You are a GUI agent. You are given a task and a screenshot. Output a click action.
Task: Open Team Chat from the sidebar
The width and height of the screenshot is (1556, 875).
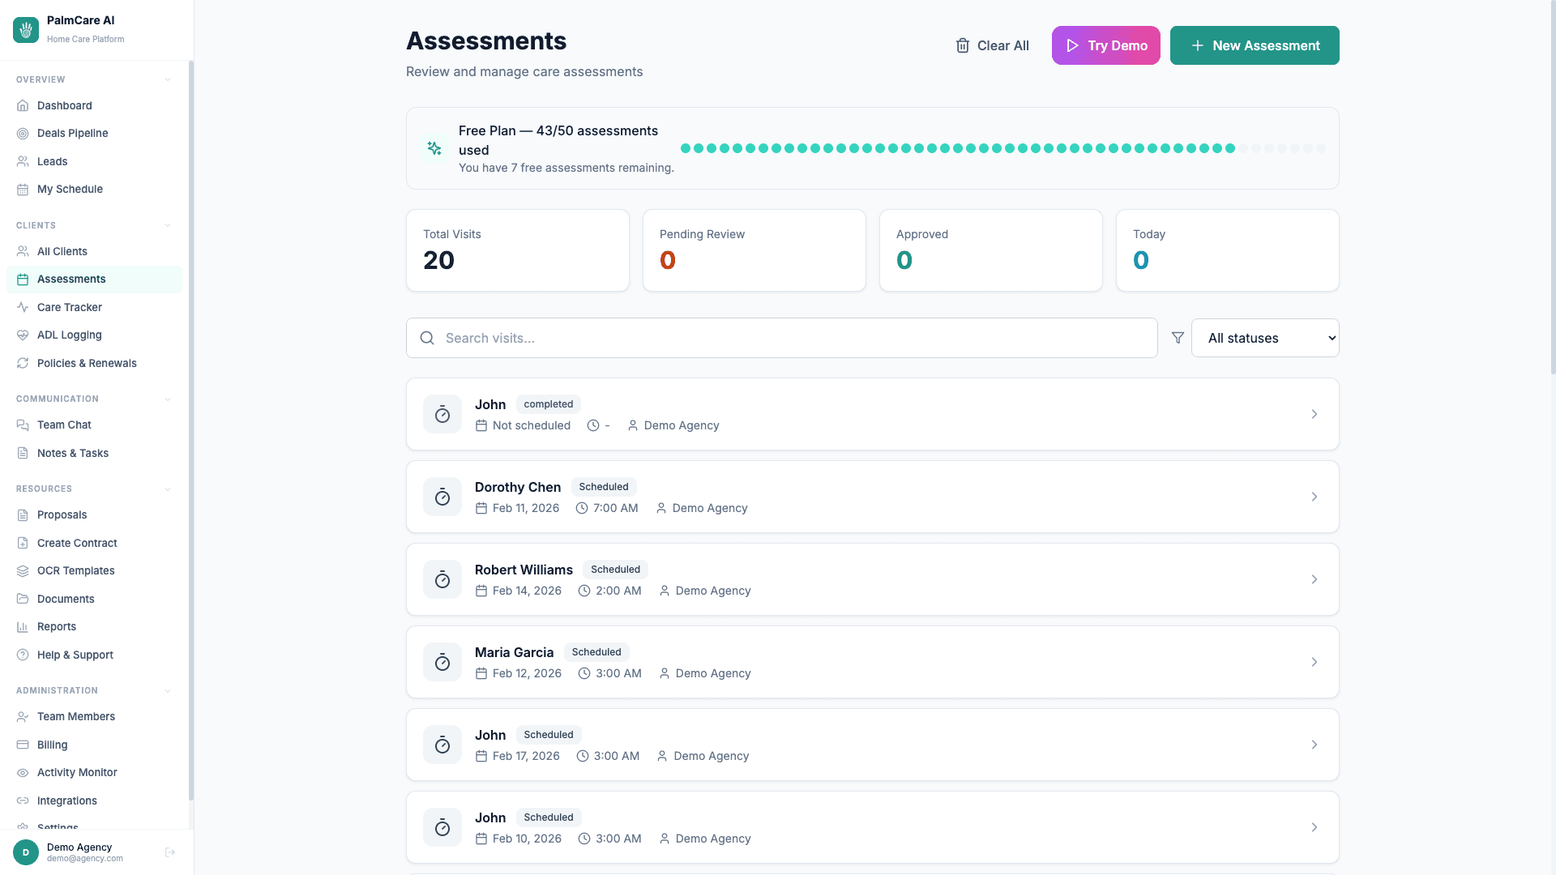point(64,425)
